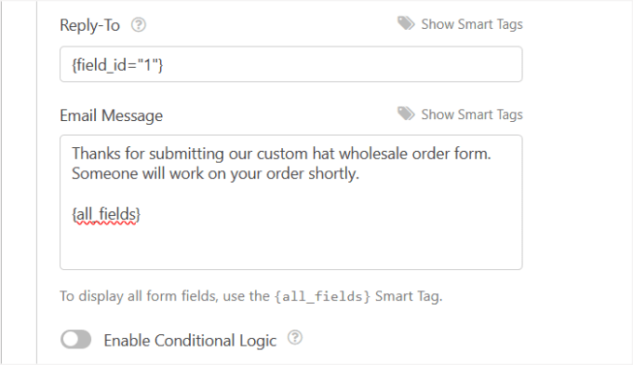Click the blank area below {all_fields} in message box
Image resolution: width=633 pixels, height=365 pixels.
(291, 247)
